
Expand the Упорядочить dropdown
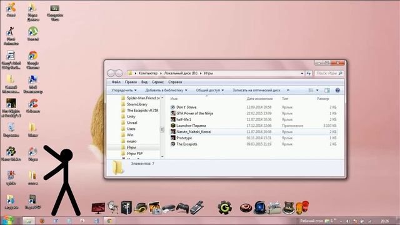click(124, 90)
